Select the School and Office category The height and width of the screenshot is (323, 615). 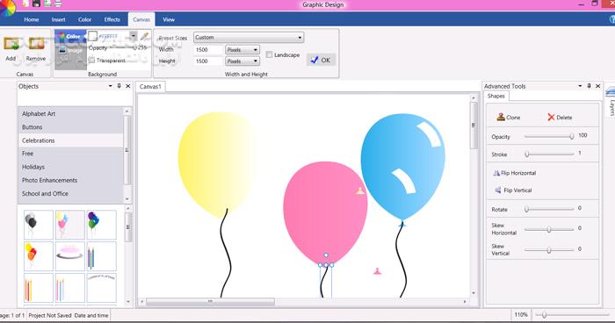70,194
